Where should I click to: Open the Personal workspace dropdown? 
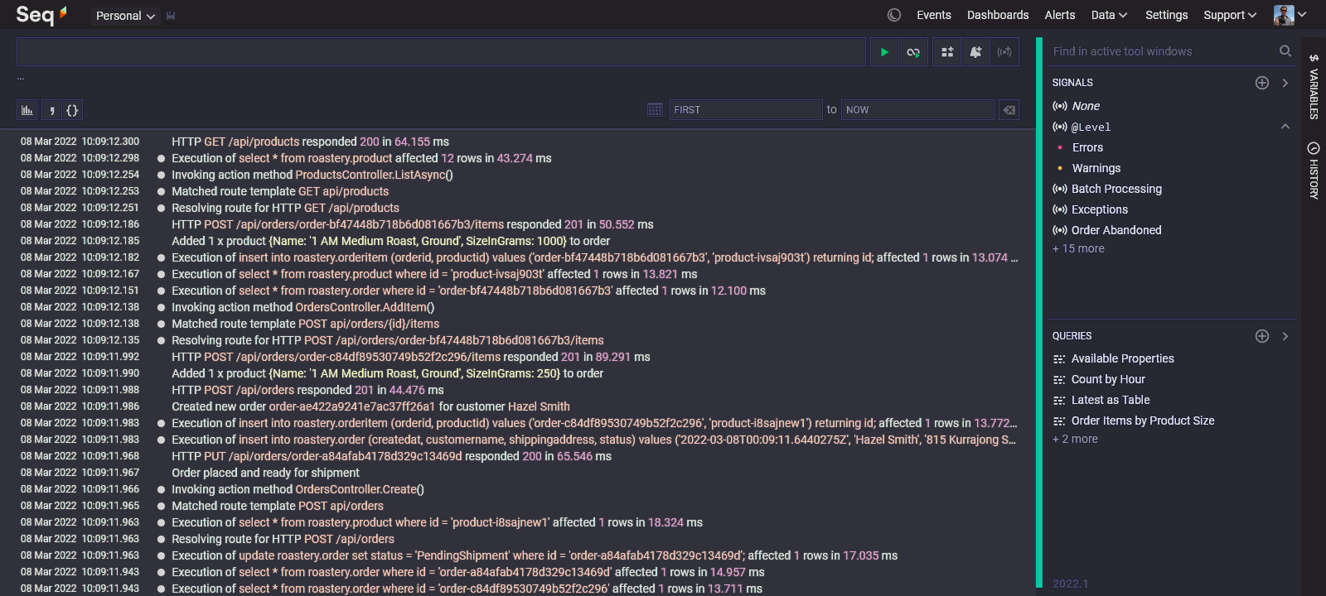point(125,16)
